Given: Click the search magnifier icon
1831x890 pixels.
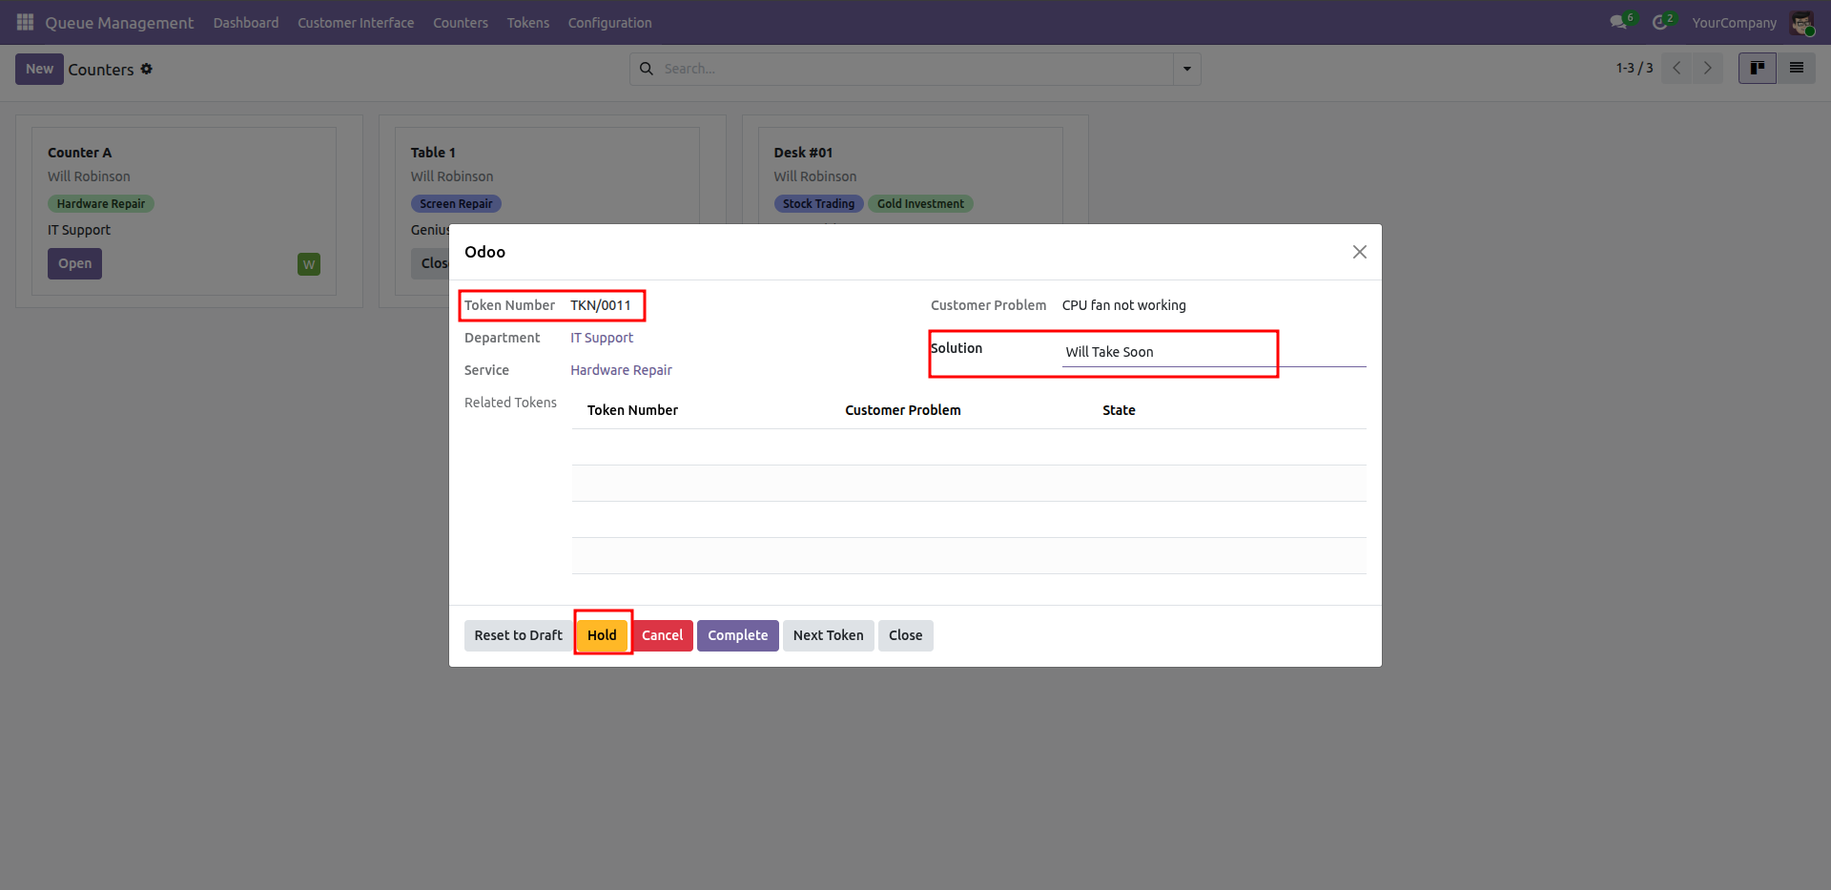Looking at the screenshot, I should (x=647, y=69).
